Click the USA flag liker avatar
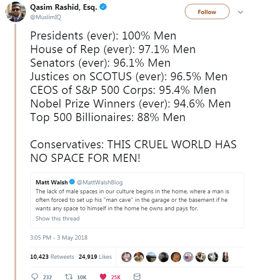 [188, 257]
